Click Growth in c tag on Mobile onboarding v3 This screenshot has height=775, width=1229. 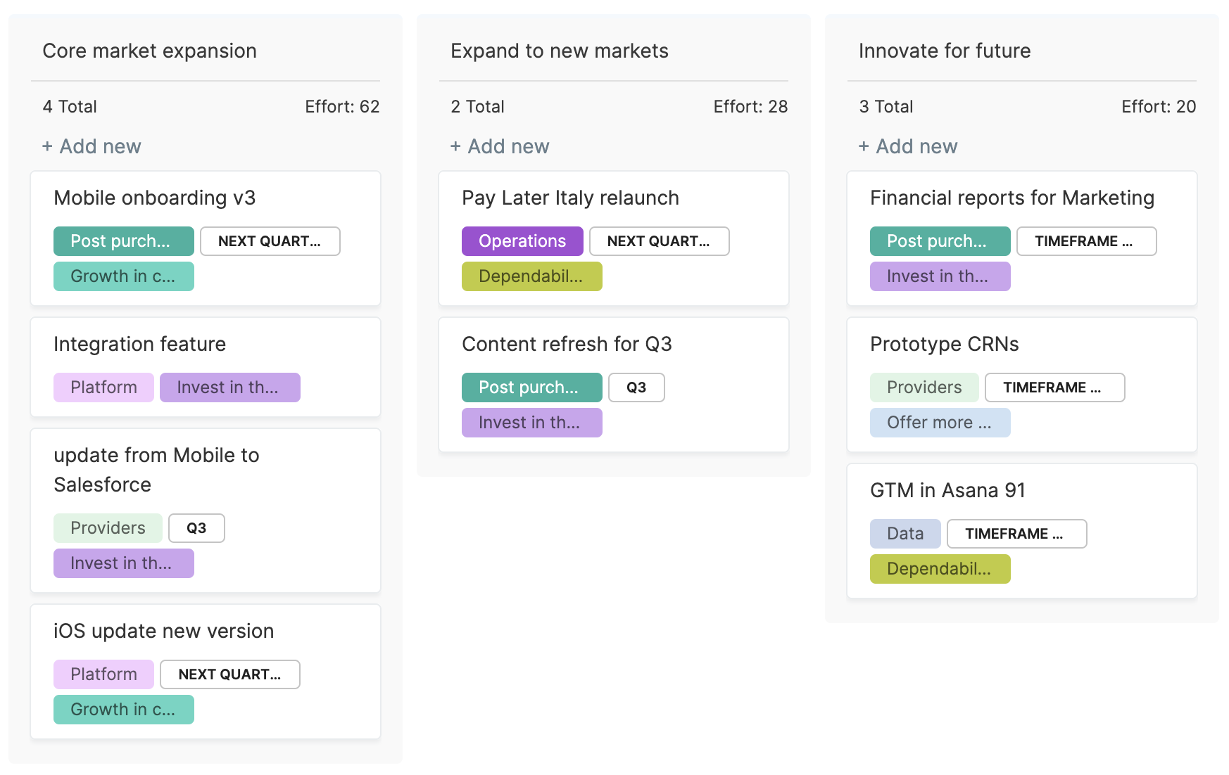coord(124,276)
